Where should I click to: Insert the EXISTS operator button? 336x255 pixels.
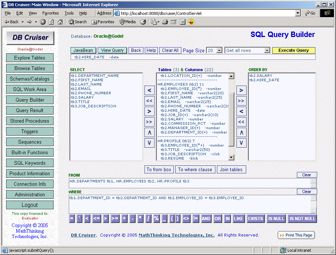[255, 219]
